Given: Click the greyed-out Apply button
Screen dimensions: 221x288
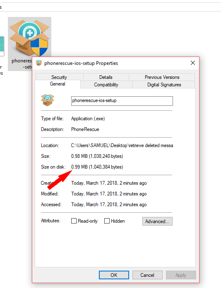Looking at the screenshot, I should click(181, 275).
